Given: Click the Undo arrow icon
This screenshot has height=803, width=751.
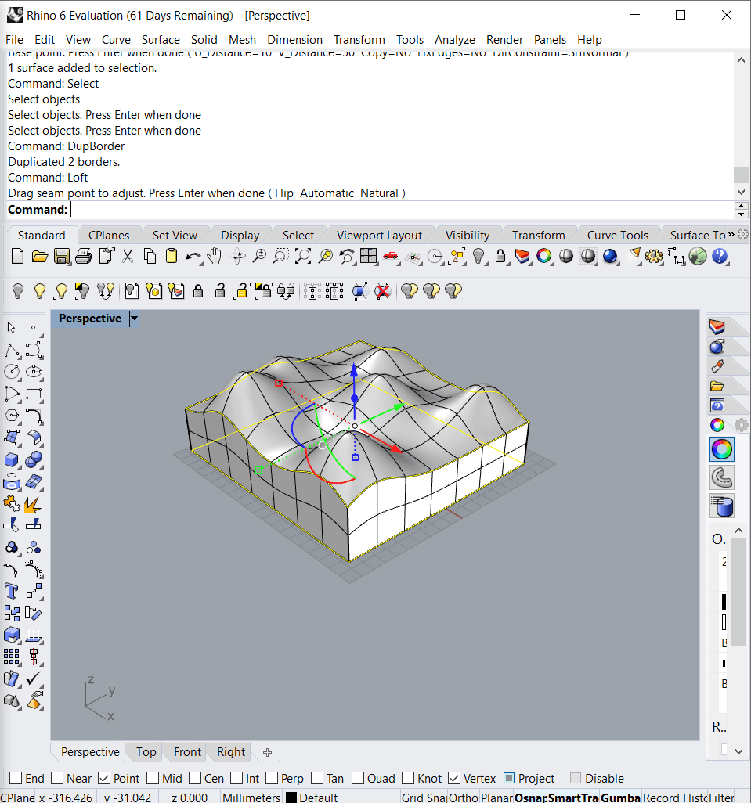Looking at the screenshot, I should pos(193,256).
